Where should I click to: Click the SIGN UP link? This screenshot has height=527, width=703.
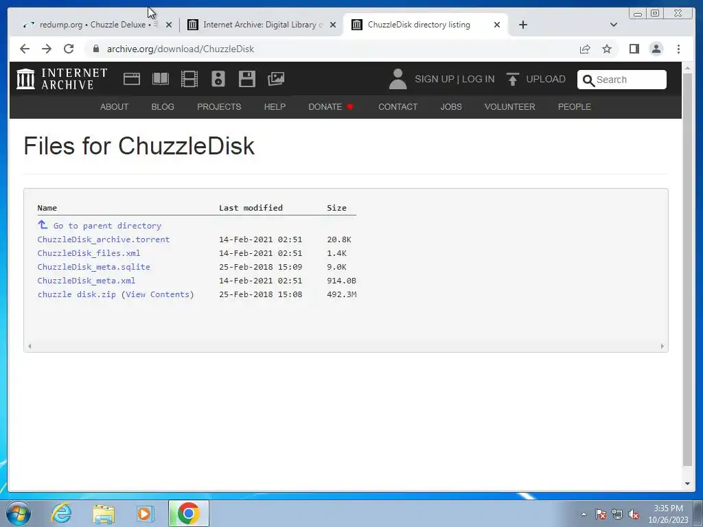coord(435,79)
